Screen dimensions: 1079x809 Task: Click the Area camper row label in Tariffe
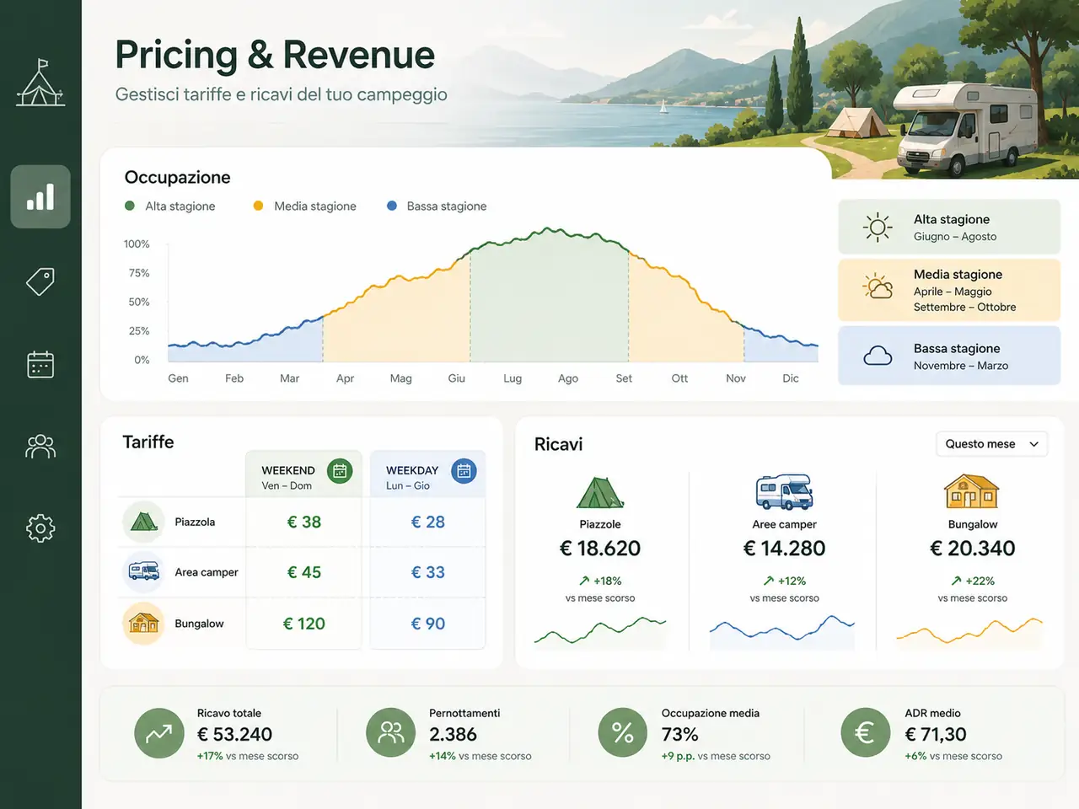(x=207, y=572)
